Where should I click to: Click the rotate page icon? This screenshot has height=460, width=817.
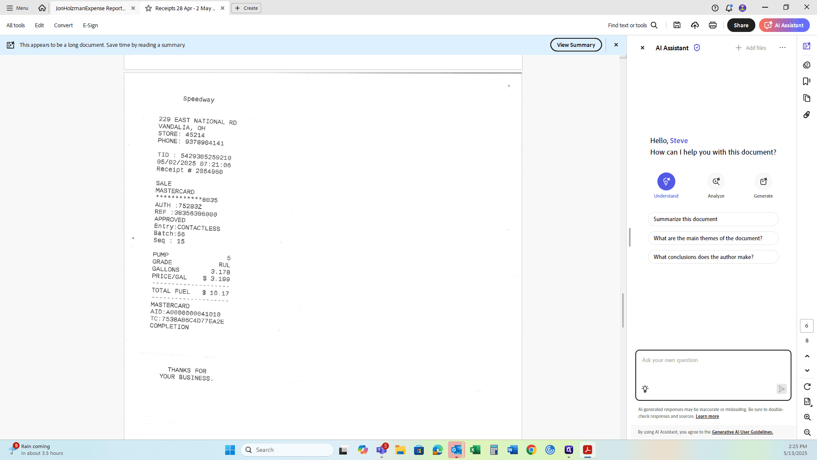[x=807, y=387]
